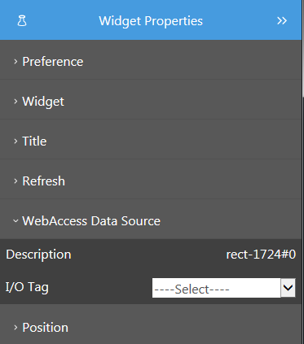Screen dimensions: 304x344
Task: Click the Preference section chevron arrow
Action: point(15,62)
